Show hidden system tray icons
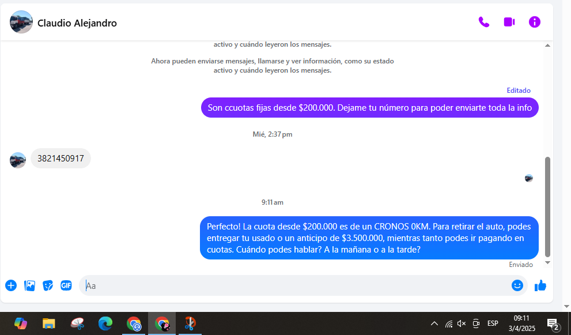Viewport: 571px width, 335px height. [434, 323]
